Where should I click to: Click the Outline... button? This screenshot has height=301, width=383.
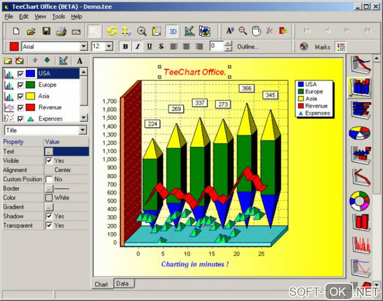(x=248, y=46)
